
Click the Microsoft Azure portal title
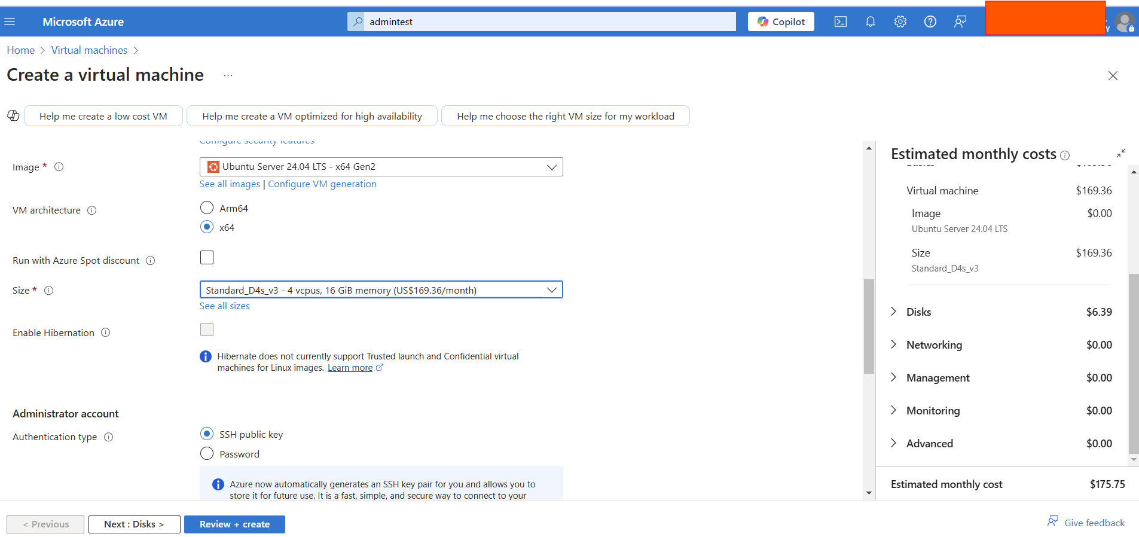coord(83,22)
